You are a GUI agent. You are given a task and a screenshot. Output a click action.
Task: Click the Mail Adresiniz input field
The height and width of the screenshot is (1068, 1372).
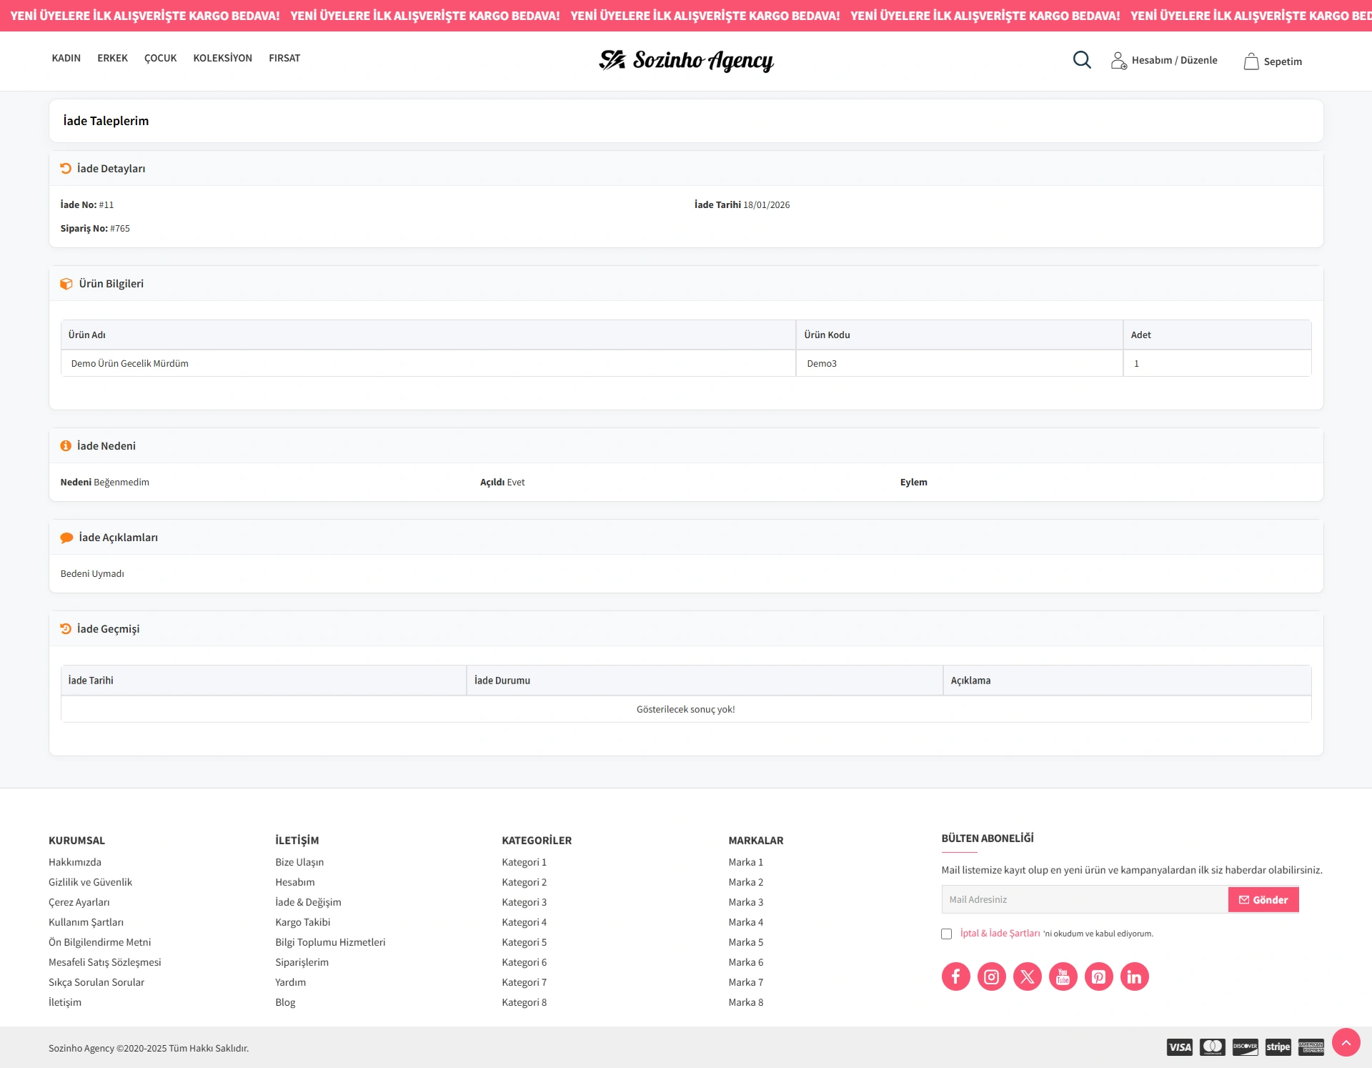pyautogui.click(x=1084, y=900)
